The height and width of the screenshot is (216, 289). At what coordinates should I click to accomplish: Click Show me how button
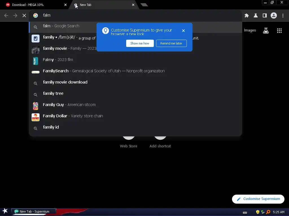(140, 43)
